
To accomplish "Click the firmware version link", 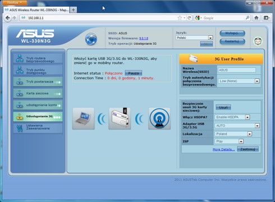I will click(144, 38).
